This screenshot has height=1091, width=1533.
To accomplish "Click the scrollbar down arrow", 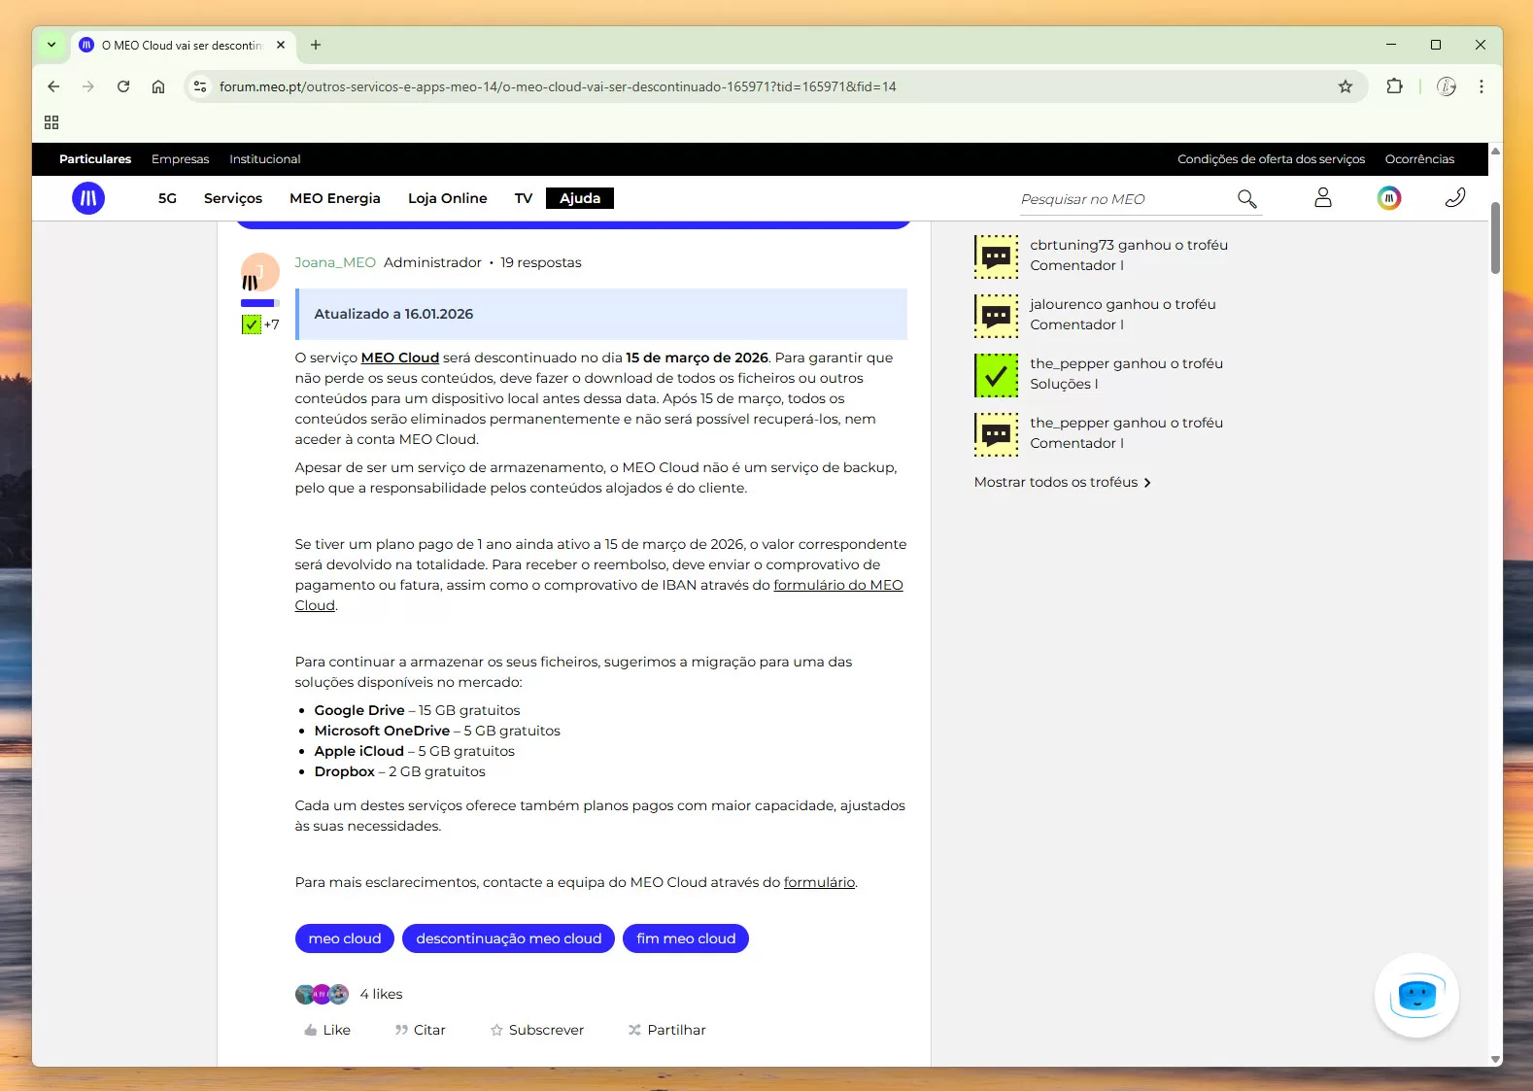I will [1496, 1059].
